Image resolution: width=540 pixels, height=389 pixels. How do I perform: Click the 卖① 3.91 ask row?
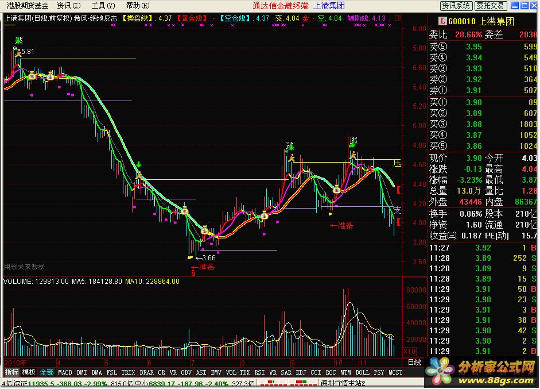(x=483, y=90)
